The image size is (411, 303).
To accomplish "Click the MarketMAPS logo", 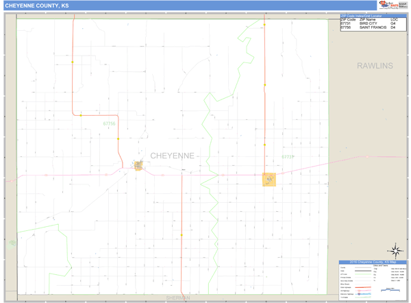I will point(388,5).
